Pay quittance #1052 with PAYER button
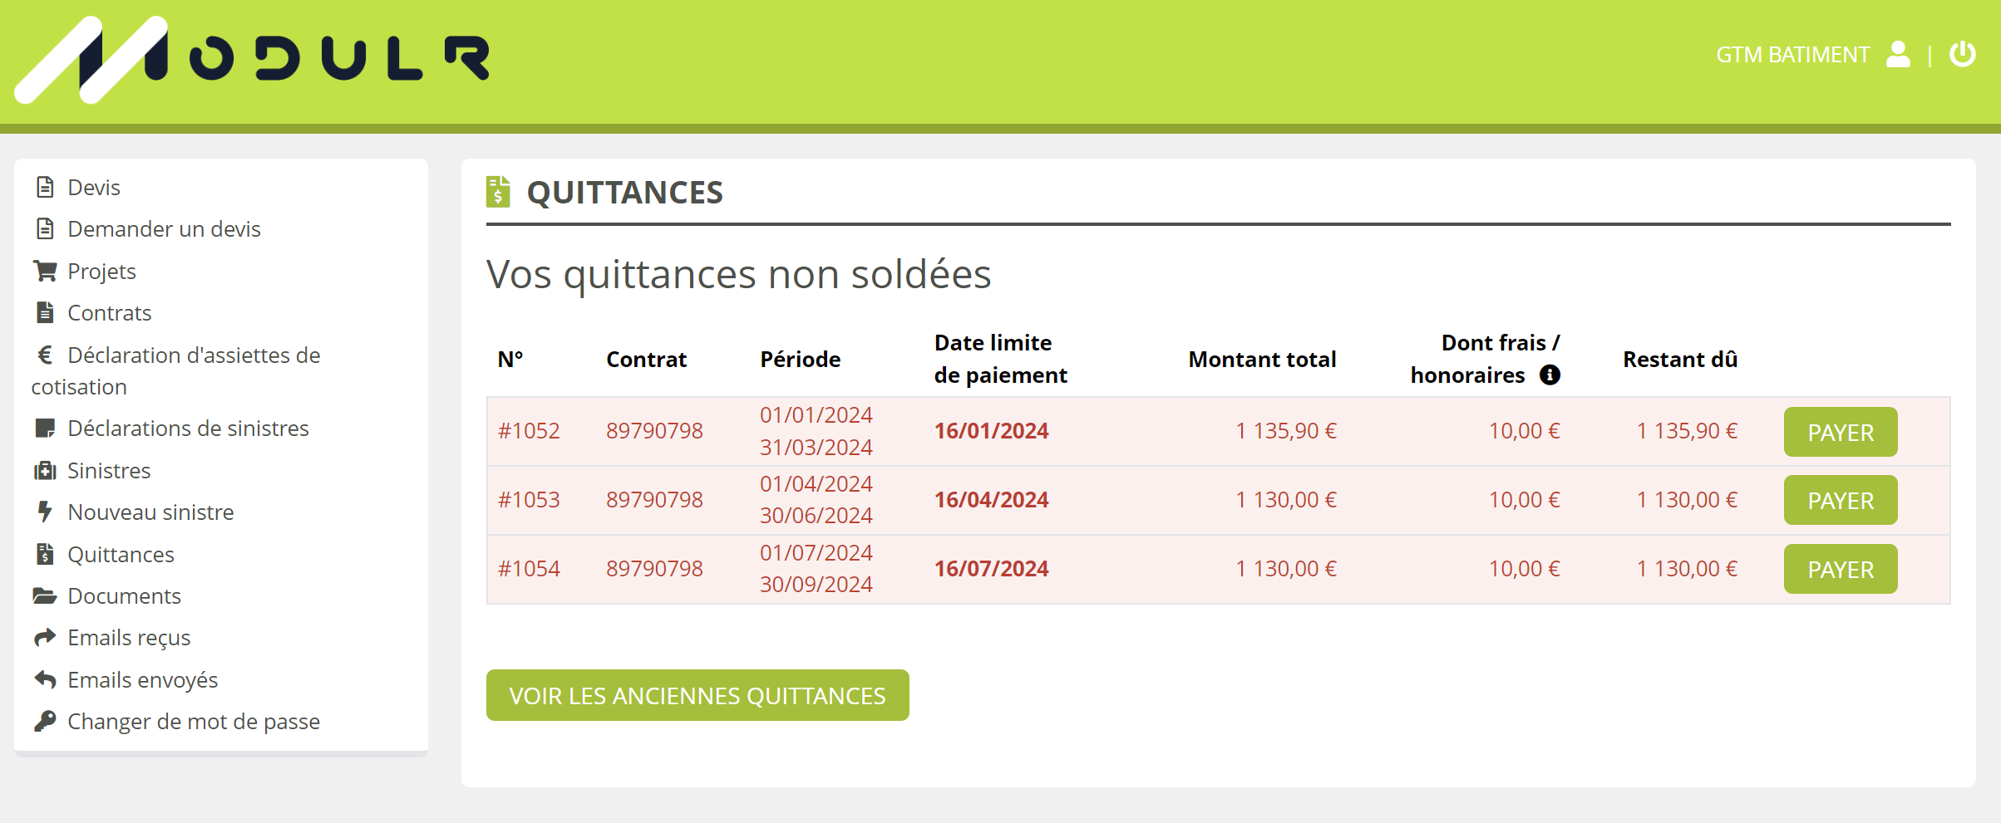Screen dimensions: 2001x823 tap(1840, 432)
